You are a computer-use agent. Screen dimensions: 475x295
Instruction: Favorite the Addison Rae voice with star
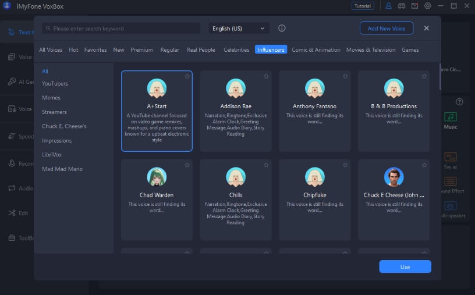(266, 76)
